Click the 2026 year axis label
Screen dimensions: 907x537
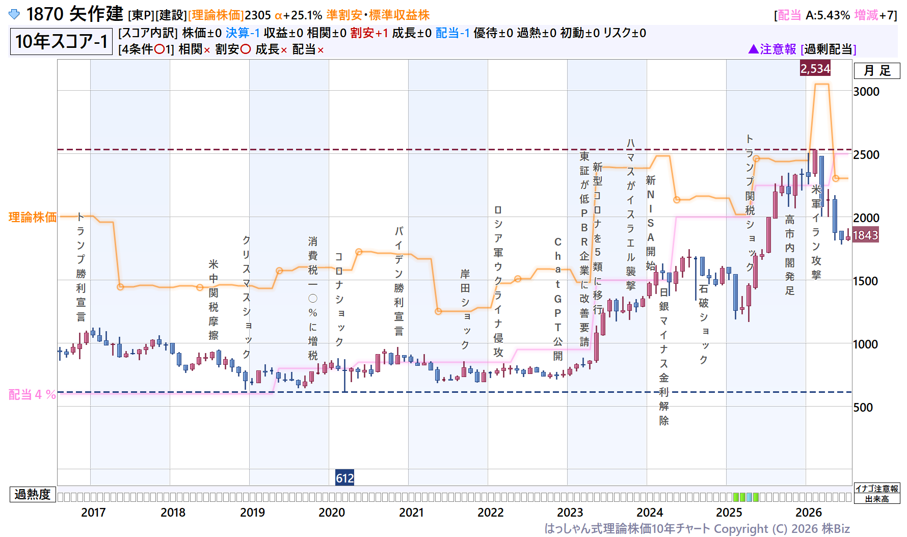click(x=809, y=513)
